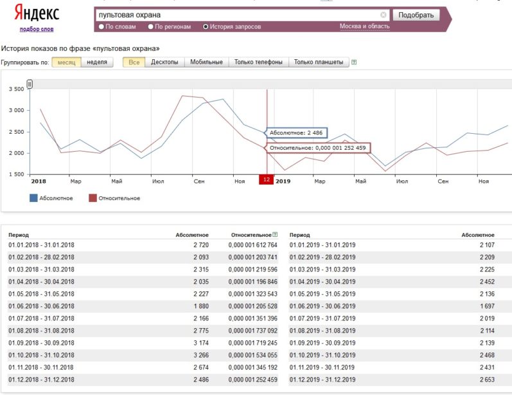The height and width of the screenshot is (395, 512).
Task: Click the chart range handle at top-left of the graph
Action: click(x=30, y=84)
